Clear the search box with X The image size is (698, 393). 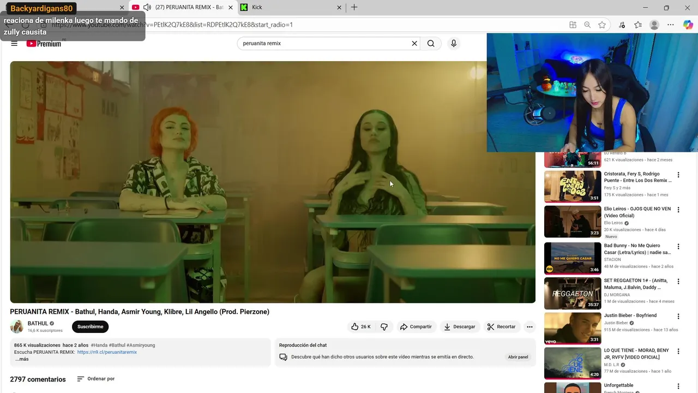414,44
